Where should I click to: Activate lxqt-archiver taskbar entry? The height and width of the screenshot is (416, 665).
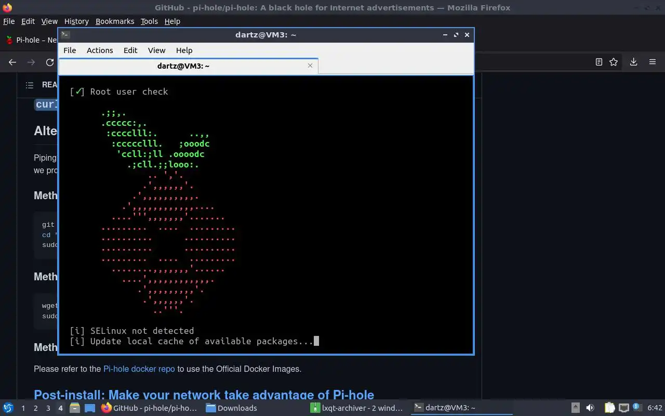click(x=358, y=408)
